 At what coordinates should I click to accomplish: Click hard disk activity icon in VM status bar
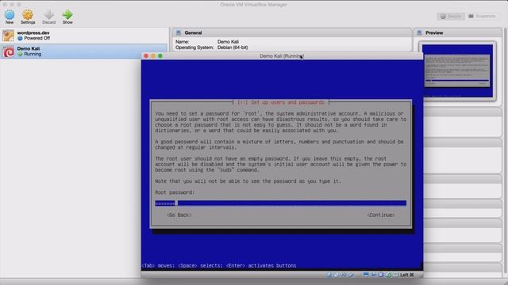[328, 275]
